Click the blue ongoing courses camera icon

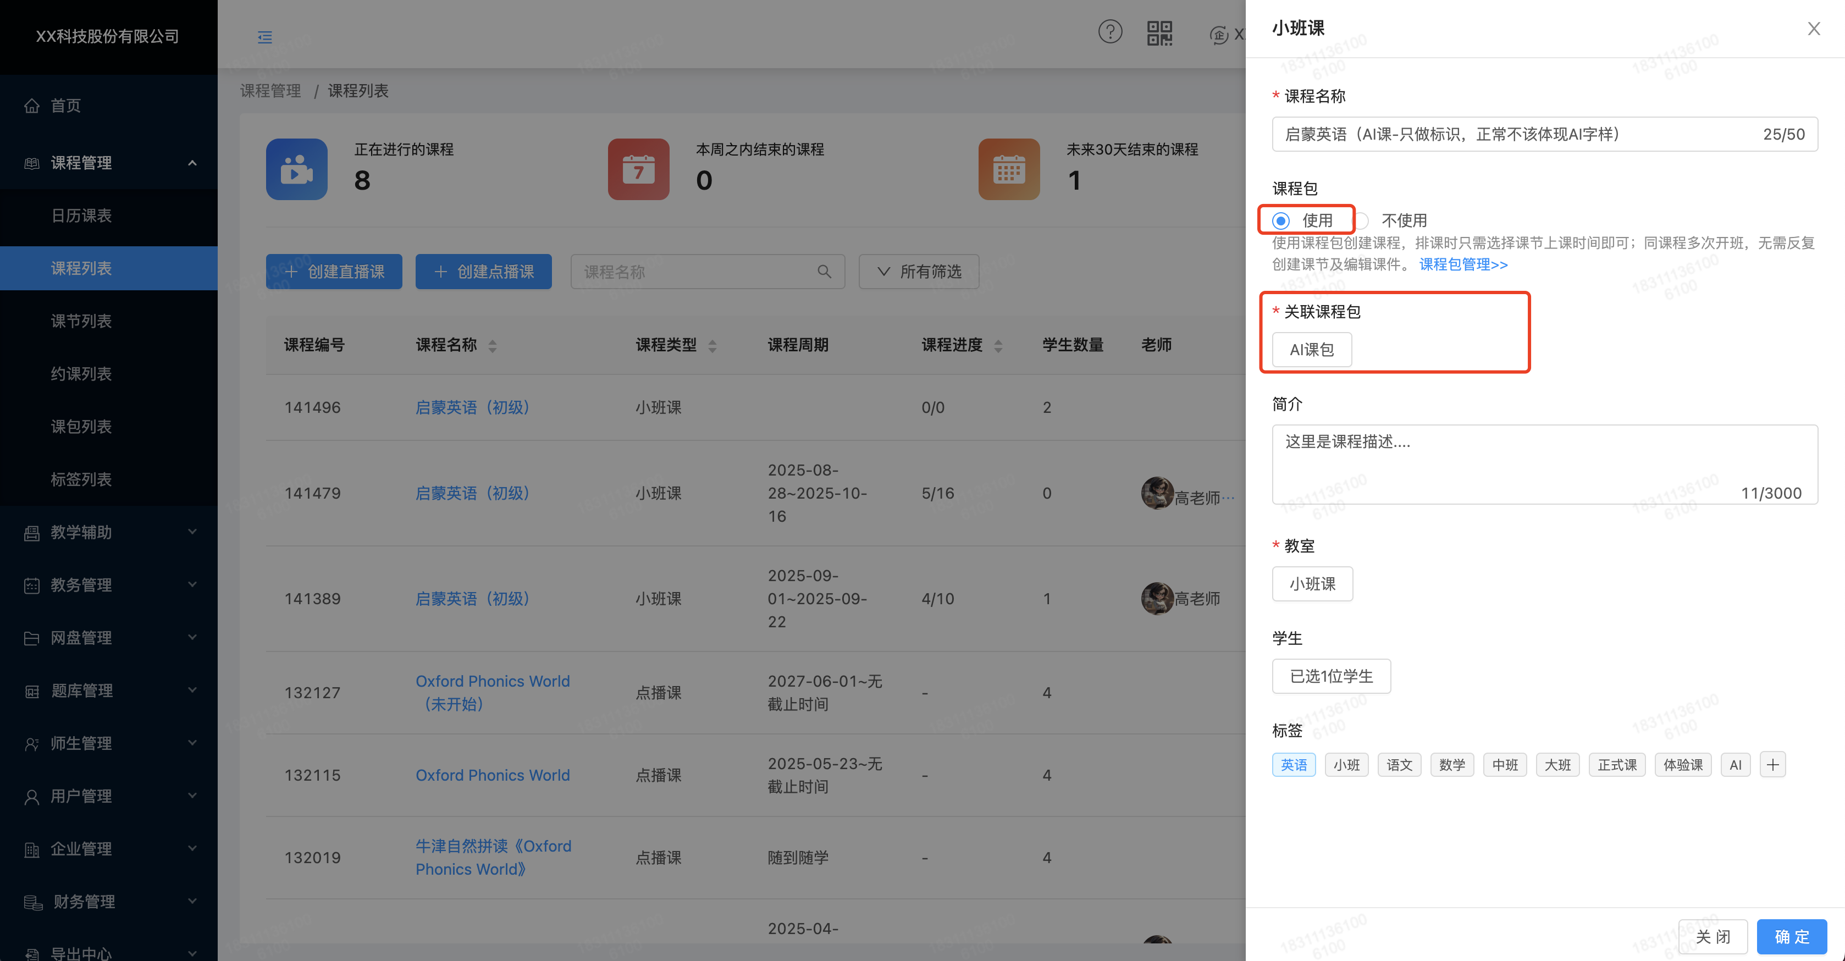pos(296,169)
